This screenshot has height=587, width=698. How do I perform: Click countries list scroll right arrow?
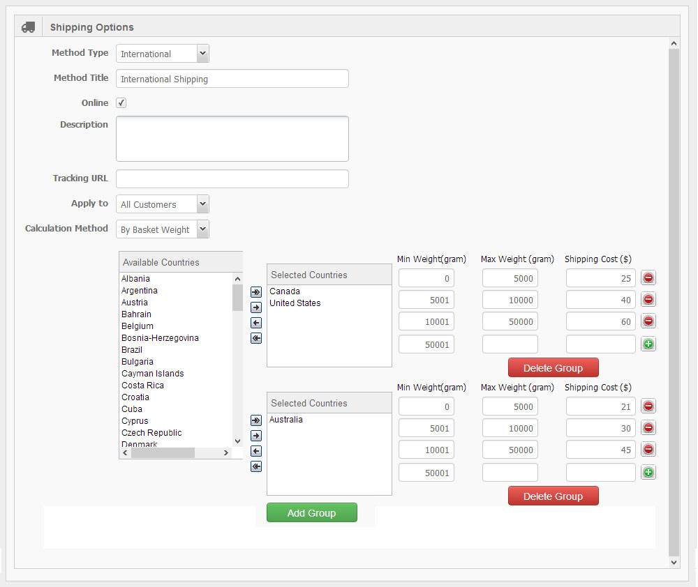click(x=226, y=452)
